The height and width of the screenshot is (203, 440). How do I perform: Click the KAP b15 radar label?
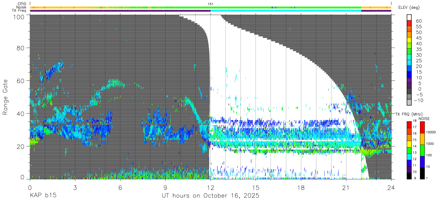(43, 196)
